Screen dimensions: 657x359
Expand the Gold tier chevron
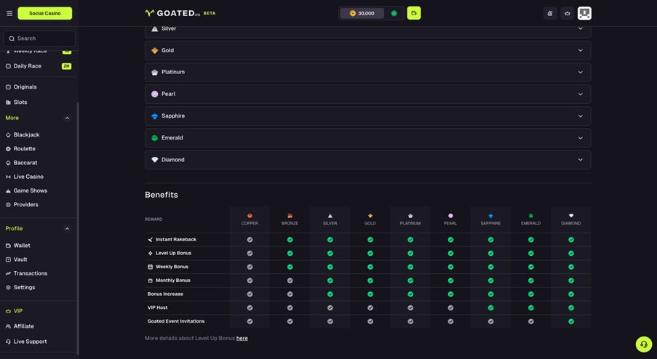pyautogui.click(x=581, y=50)
